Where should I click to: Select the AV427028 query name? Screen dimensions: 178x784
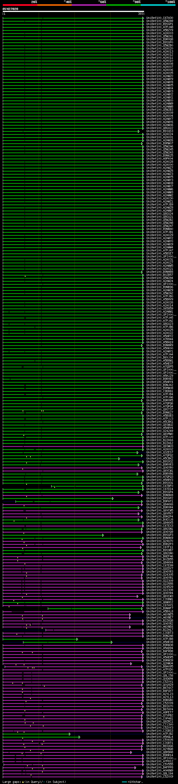pos(10,9)
